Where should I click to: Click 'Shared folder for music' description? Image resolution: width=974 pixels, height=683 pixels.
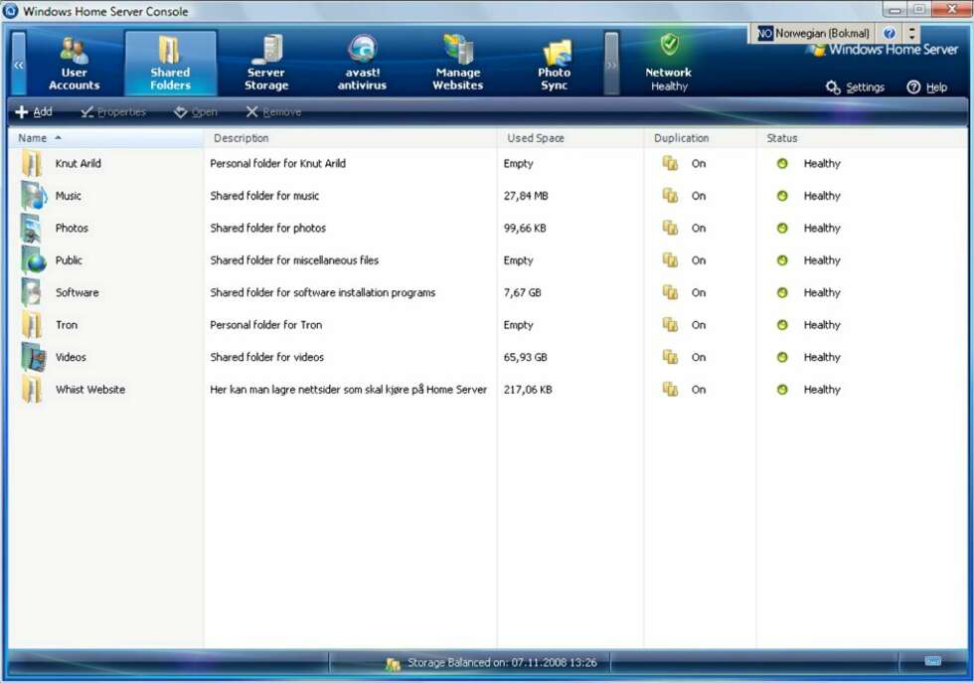point(264,196)
